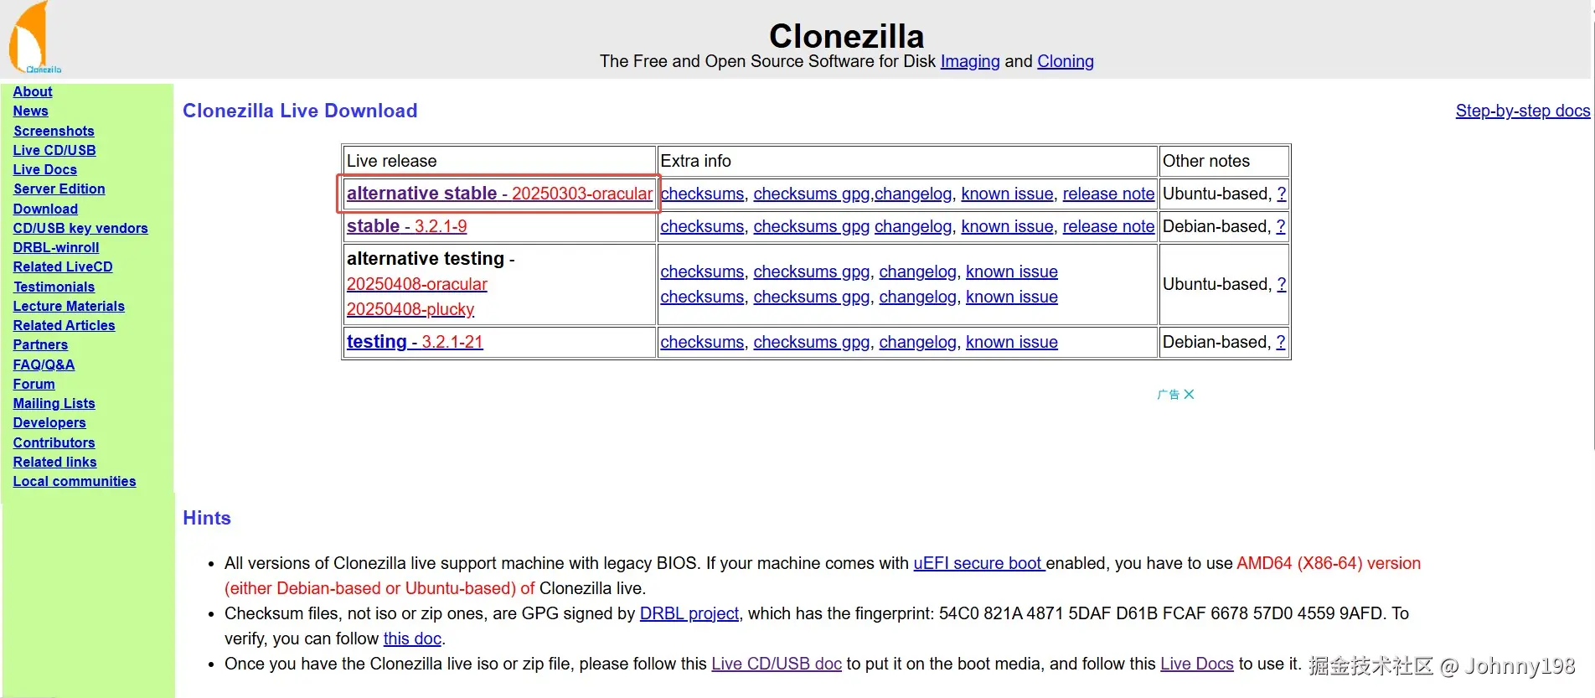Open the Forum sidebar link
This screenshot has height=698, width=1595.
tap(34, 384)
